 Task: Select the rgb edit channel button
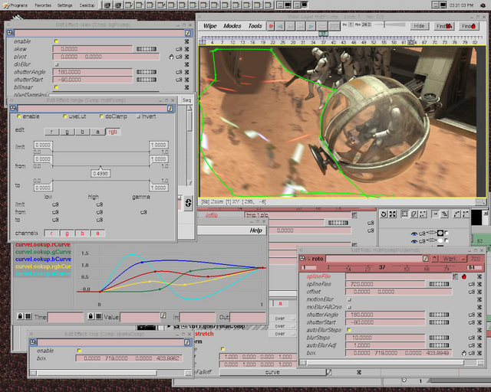click(x=113, y=132)
